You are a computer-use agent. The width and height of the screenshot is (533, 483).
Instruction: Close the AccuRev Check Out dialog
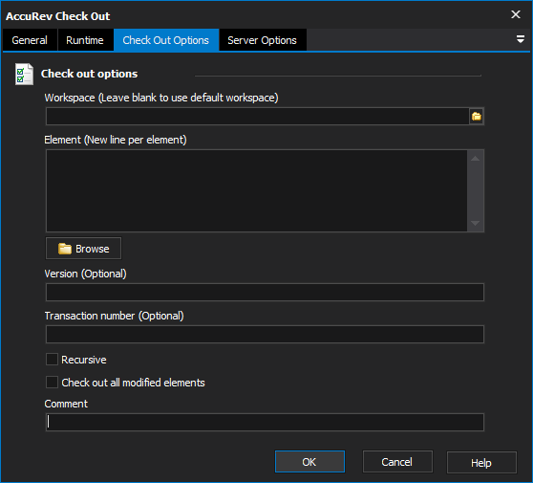(x=516, y=14)
